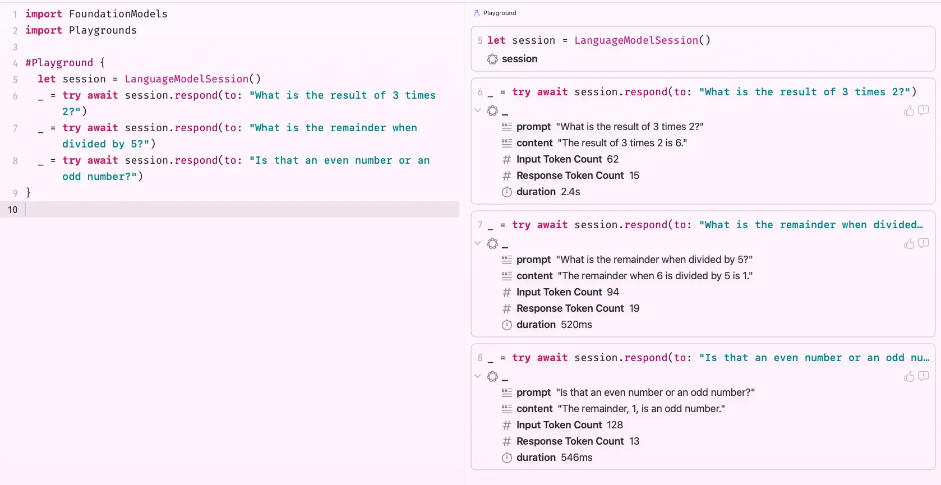Click prompt "Is that an even number or an odd number?"

656,392
